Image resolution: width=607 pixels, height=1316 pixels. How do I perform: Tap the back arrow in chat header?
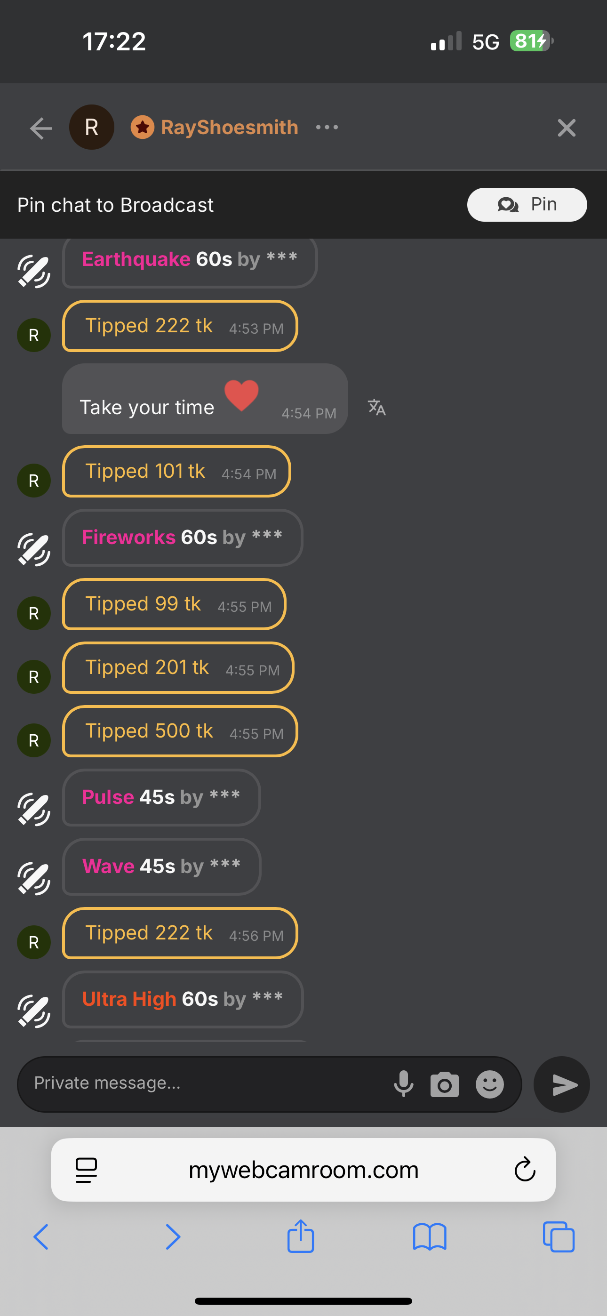point(41,128)
